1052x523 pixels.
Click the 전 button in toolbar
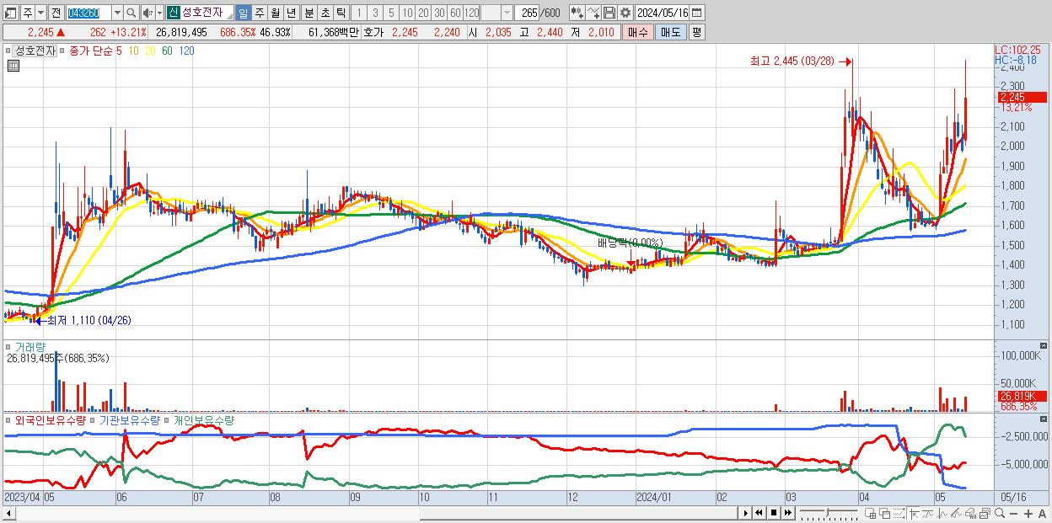(56, 13)
